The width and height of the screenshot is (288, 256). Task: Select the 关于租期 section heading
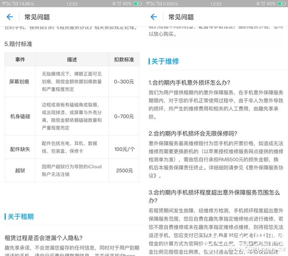21,216
